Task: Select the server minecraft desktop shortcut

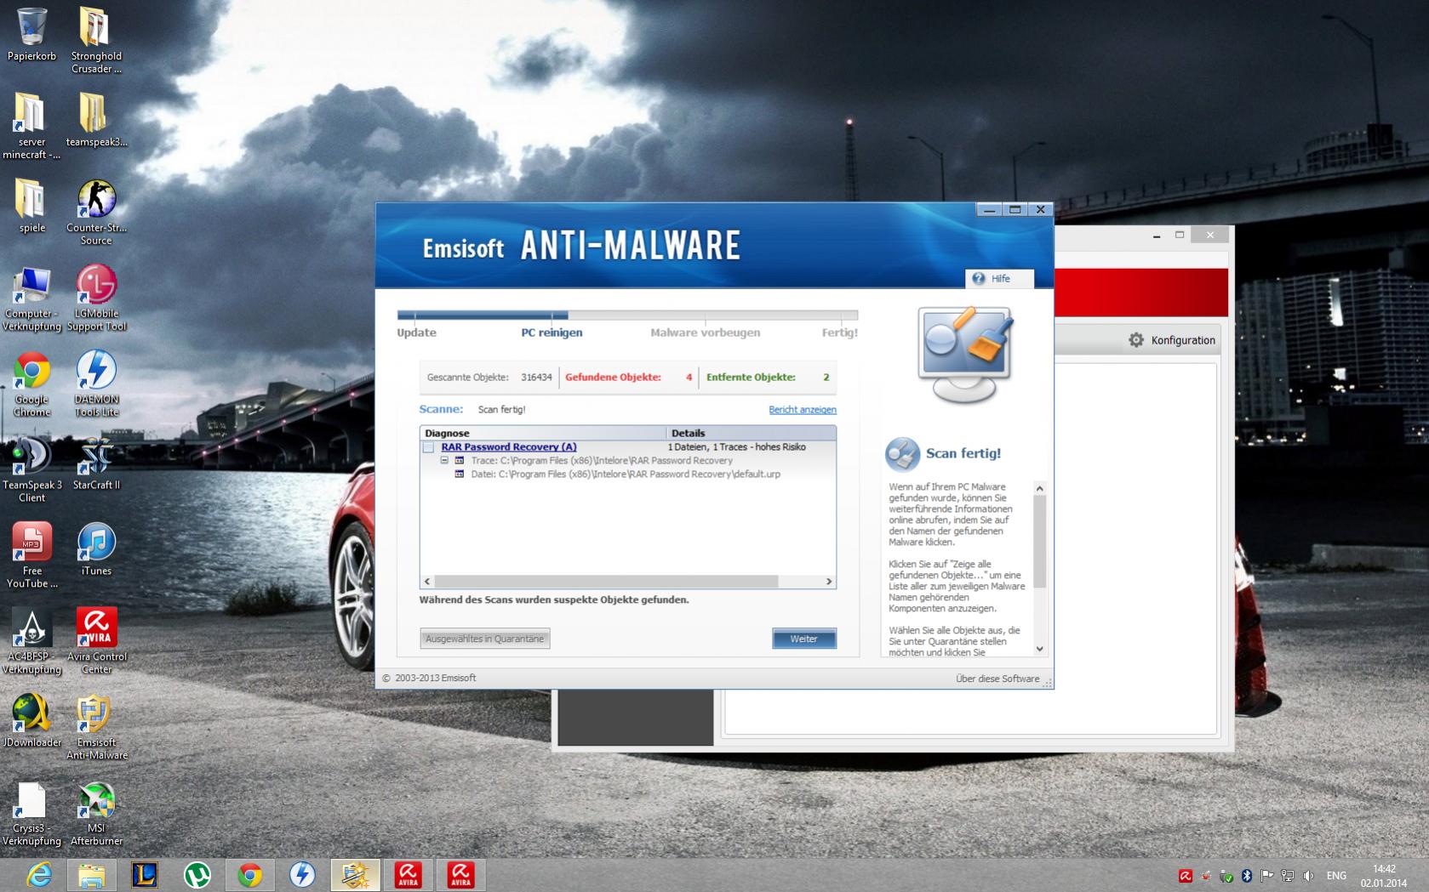Action: pyautogui.click(x=31, y=126)
